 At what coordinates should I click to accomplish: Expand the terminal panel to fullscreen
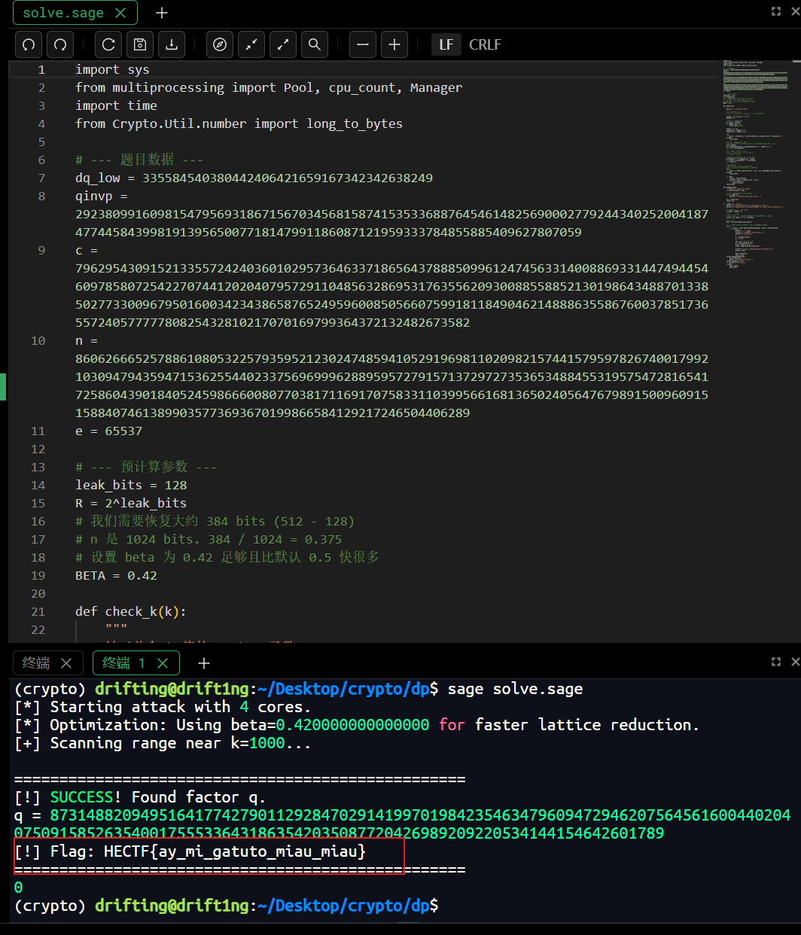[775, 662]
